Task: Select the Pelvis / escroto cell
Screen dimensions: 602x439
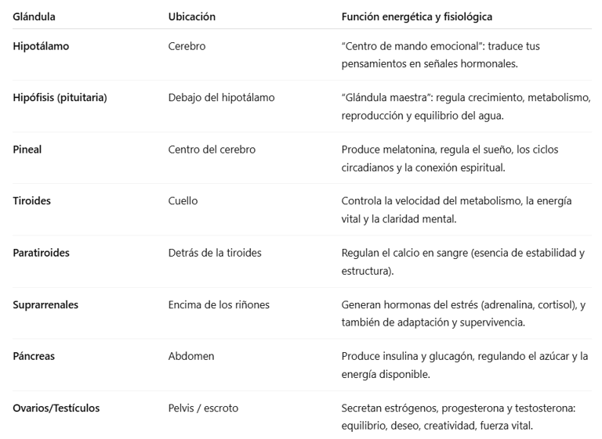Action: [x=203, y=408]
